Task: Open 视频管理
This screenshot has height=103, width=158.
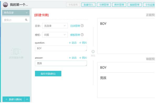Action: pyautogui.click(x=135, y=5)
